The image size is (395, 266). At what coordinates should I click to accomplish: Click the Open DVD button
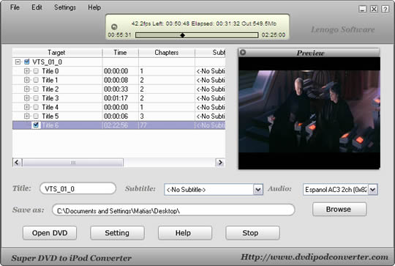point(50,233)
